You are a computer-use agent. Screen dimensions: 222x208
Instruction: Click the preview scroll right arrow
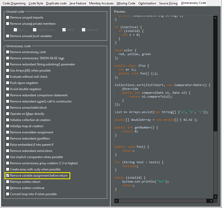pos(211,201)
